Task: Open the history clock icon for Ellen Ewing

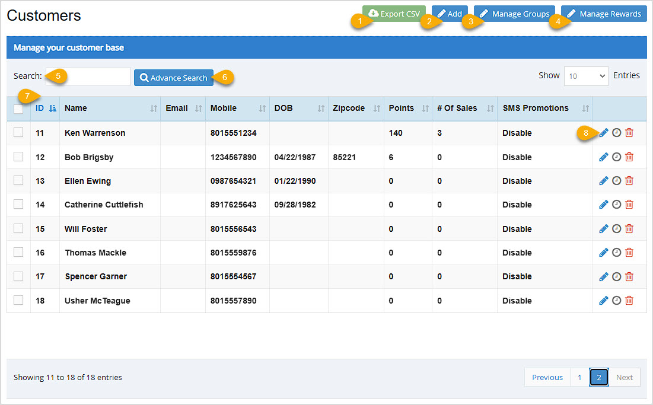Action: coord(616,180)
